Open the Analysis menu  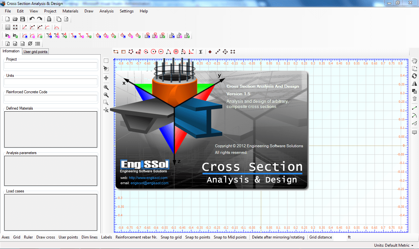point(106,11)
